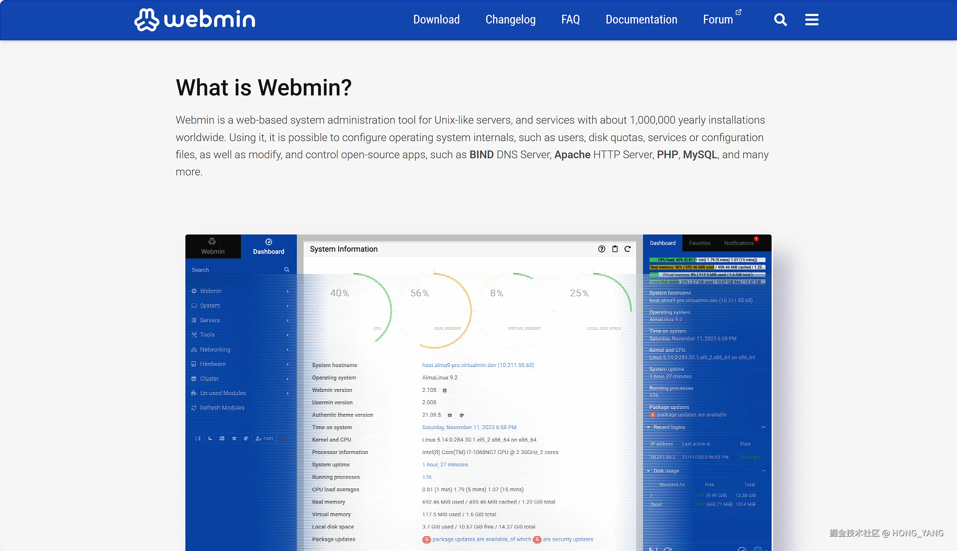Collapse the Recent logins section
Image resolution: width=957 pixels, height=551 pixels.
click(763, 427)
